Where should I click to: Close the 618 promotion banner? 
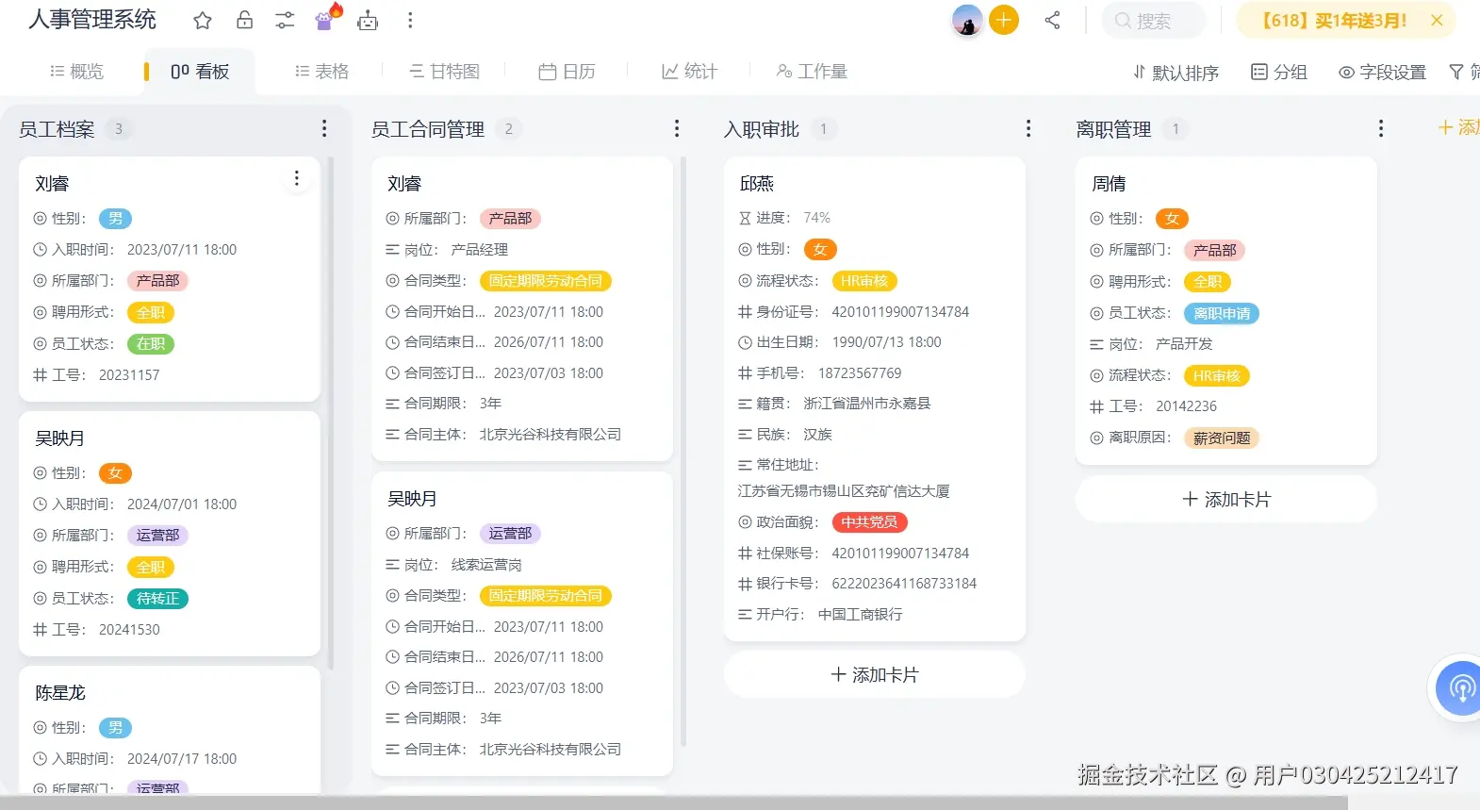point(1437,20)
